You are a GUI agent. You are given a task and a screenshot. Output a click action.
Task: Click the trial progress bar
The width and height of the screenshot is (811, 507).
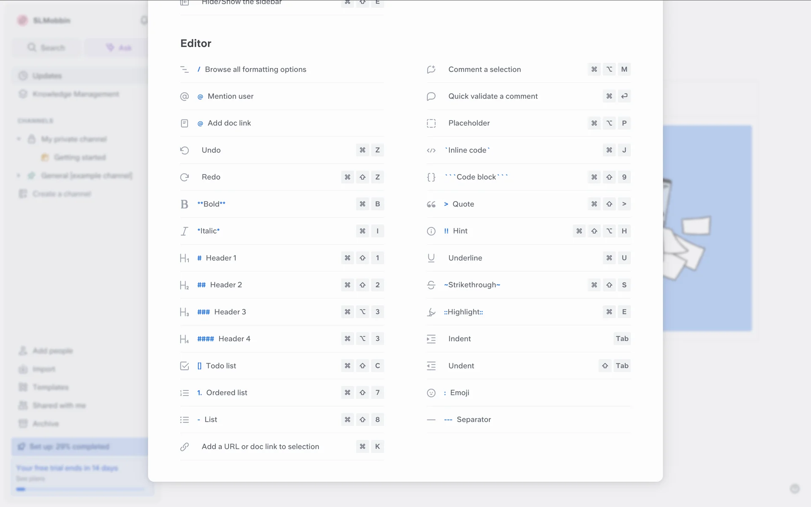click(80, 489)
